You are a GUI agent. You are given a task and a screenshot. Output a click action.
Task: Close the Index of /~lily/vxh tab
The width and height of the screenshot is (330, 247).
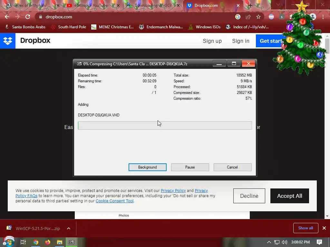58,6
